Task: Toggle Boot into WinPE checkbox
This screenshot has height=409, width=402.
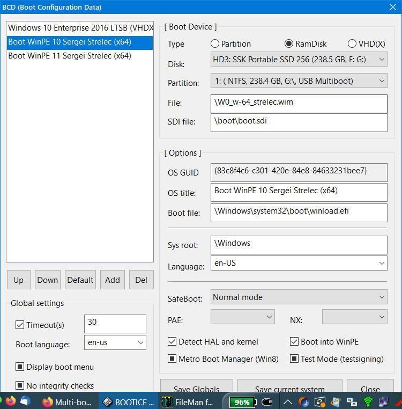Action: pyautogui.click(x=294, y=341)
